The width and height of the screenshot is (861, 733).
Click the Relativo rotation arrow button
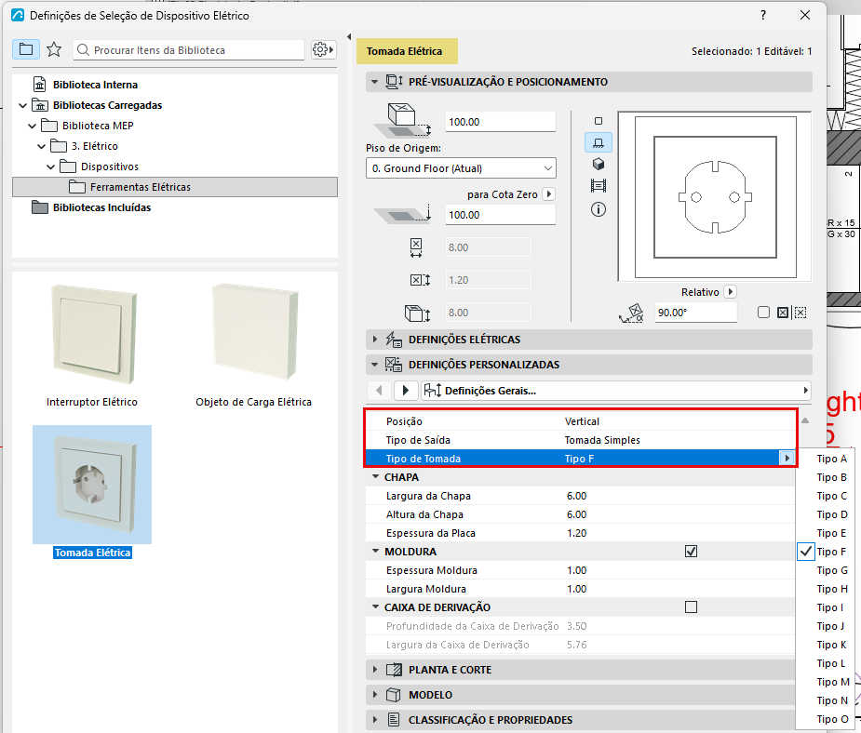[x=731, y=292]
